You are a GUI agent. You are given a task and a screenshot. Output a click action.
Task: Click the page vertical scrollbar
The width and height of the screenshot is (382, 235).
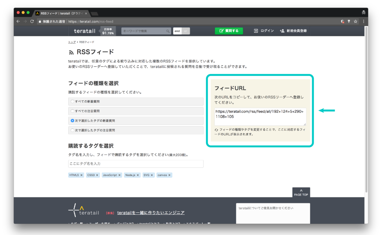pyautogui.click(x=366, y=109)
